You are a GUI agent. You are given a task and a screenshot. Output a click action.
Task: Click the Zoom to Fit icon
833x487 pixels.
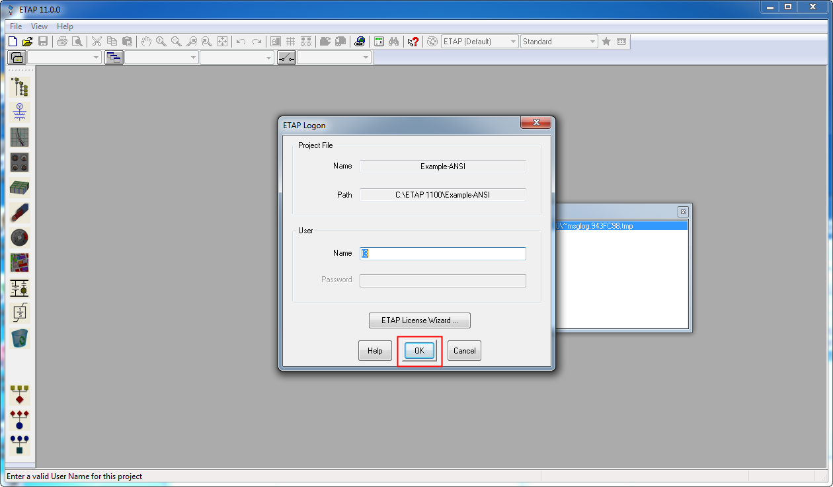[x=223, y=42]
